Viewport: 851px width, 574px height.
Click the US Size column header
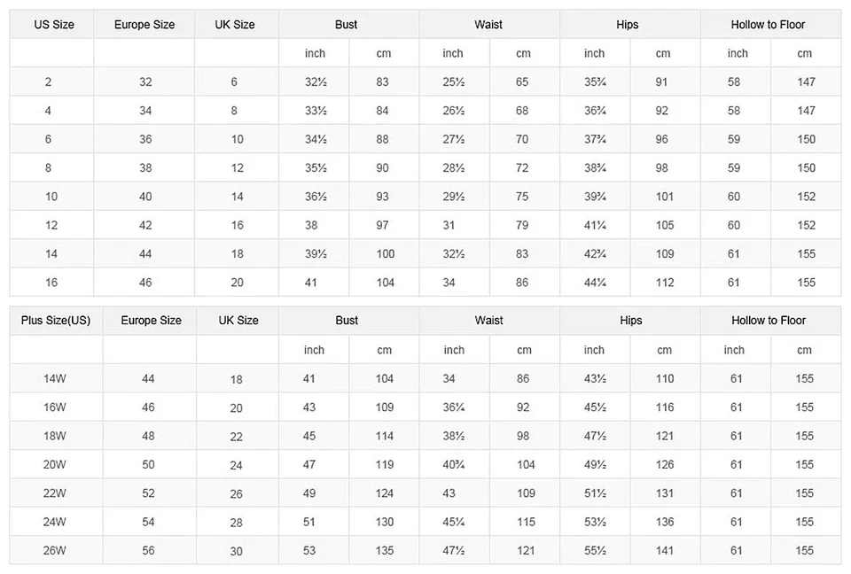coord(53,25)
